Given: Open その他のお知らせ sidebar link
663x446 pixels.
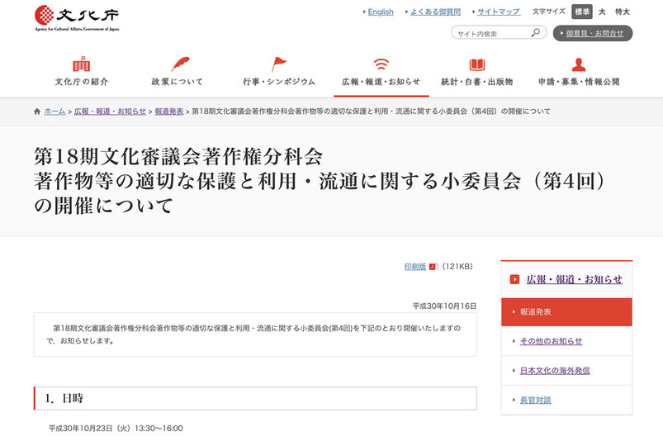Looking at the screenshot, I should click(x=551, y=341).
